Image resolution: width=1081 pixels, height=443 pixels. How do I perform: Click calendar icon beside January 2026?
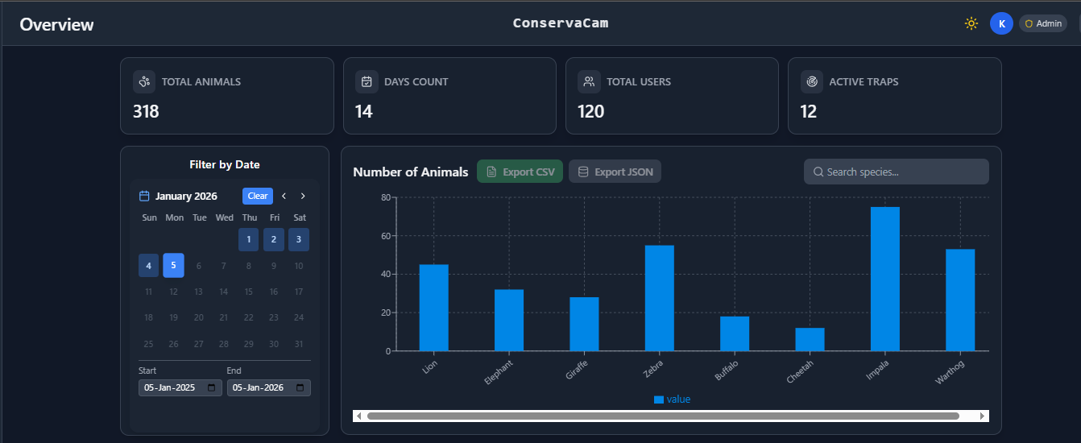tap(145, 196)
